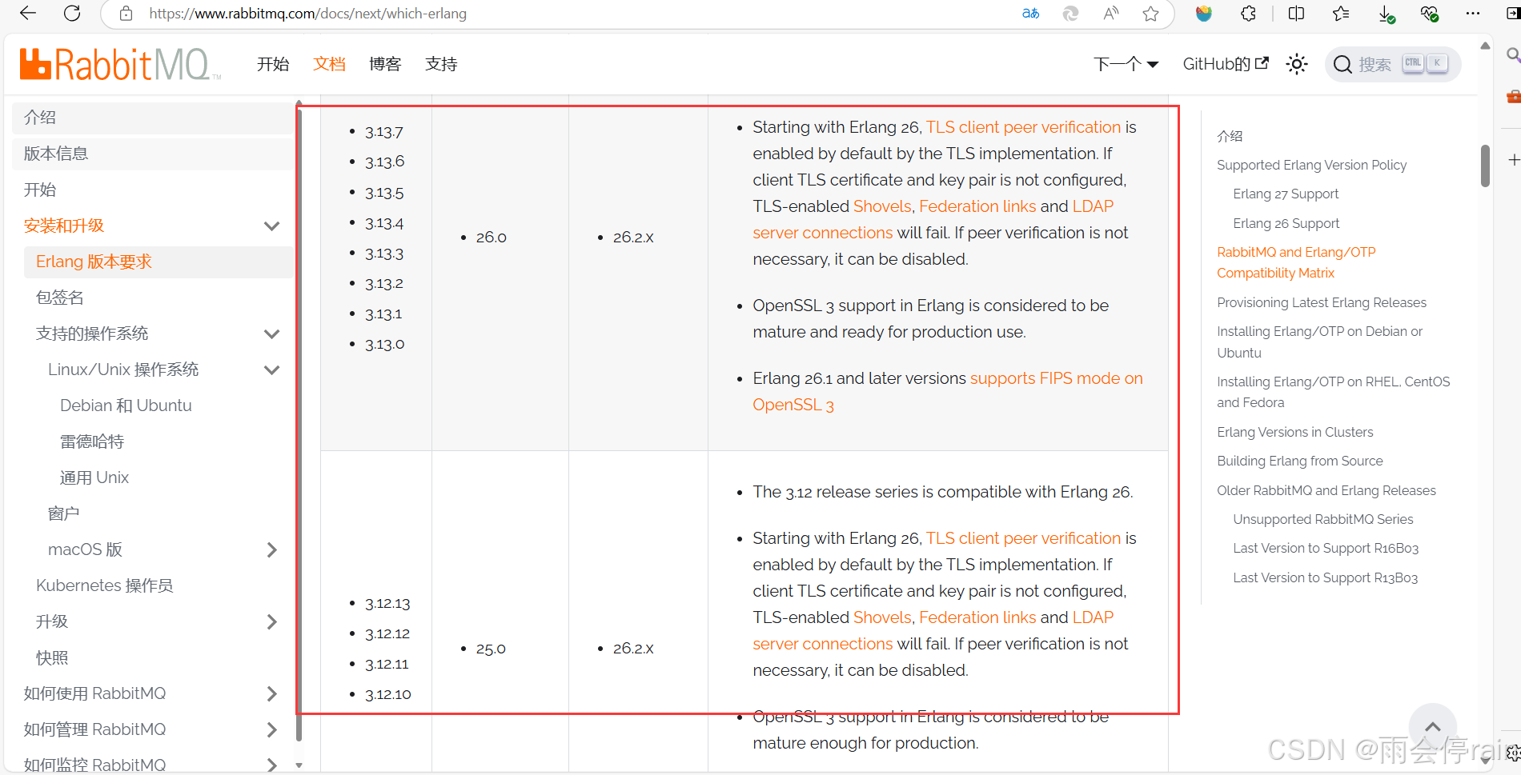Jump to Building Erlang from Source
The height and width of the screenshot is (775, 1521).
coord(1299,461)
